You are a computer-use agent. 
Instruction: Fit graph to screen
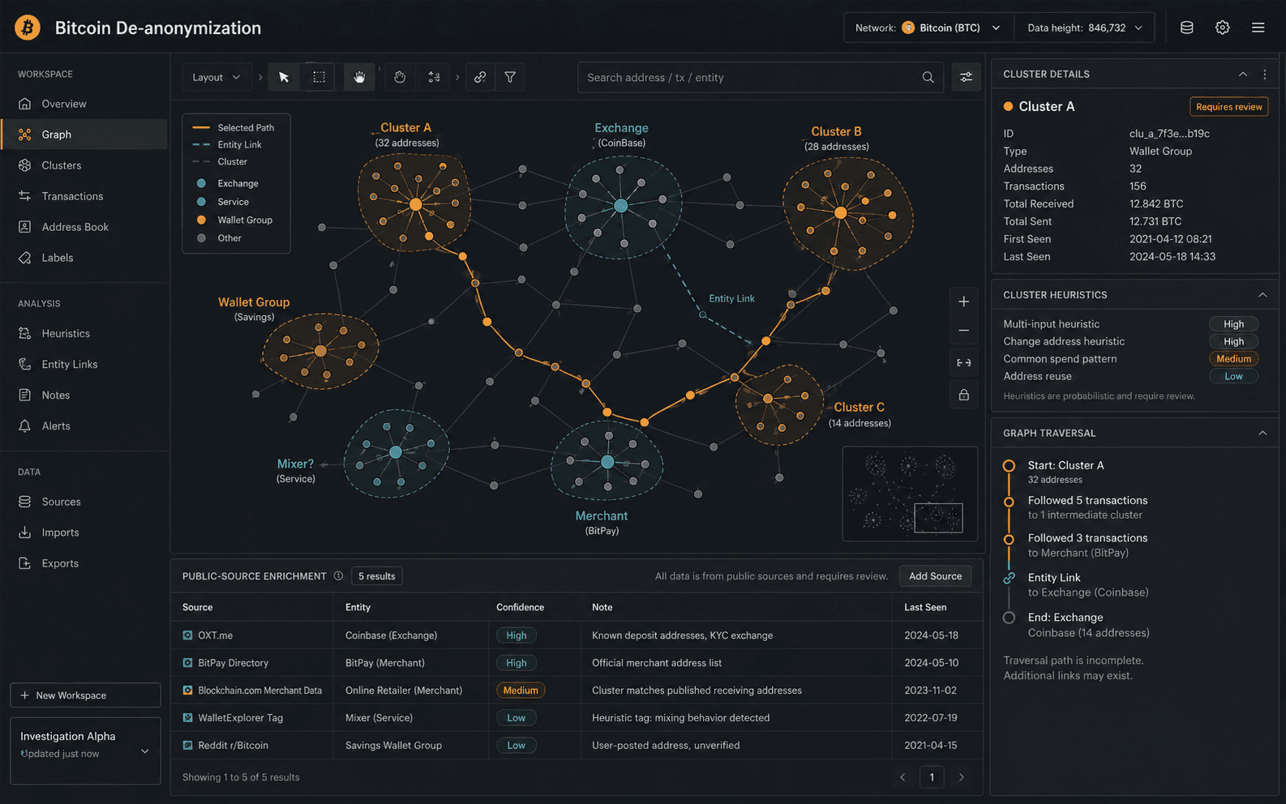963,363
